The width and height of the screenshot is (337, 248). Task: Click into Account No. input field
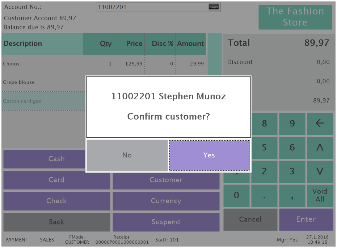152,7
